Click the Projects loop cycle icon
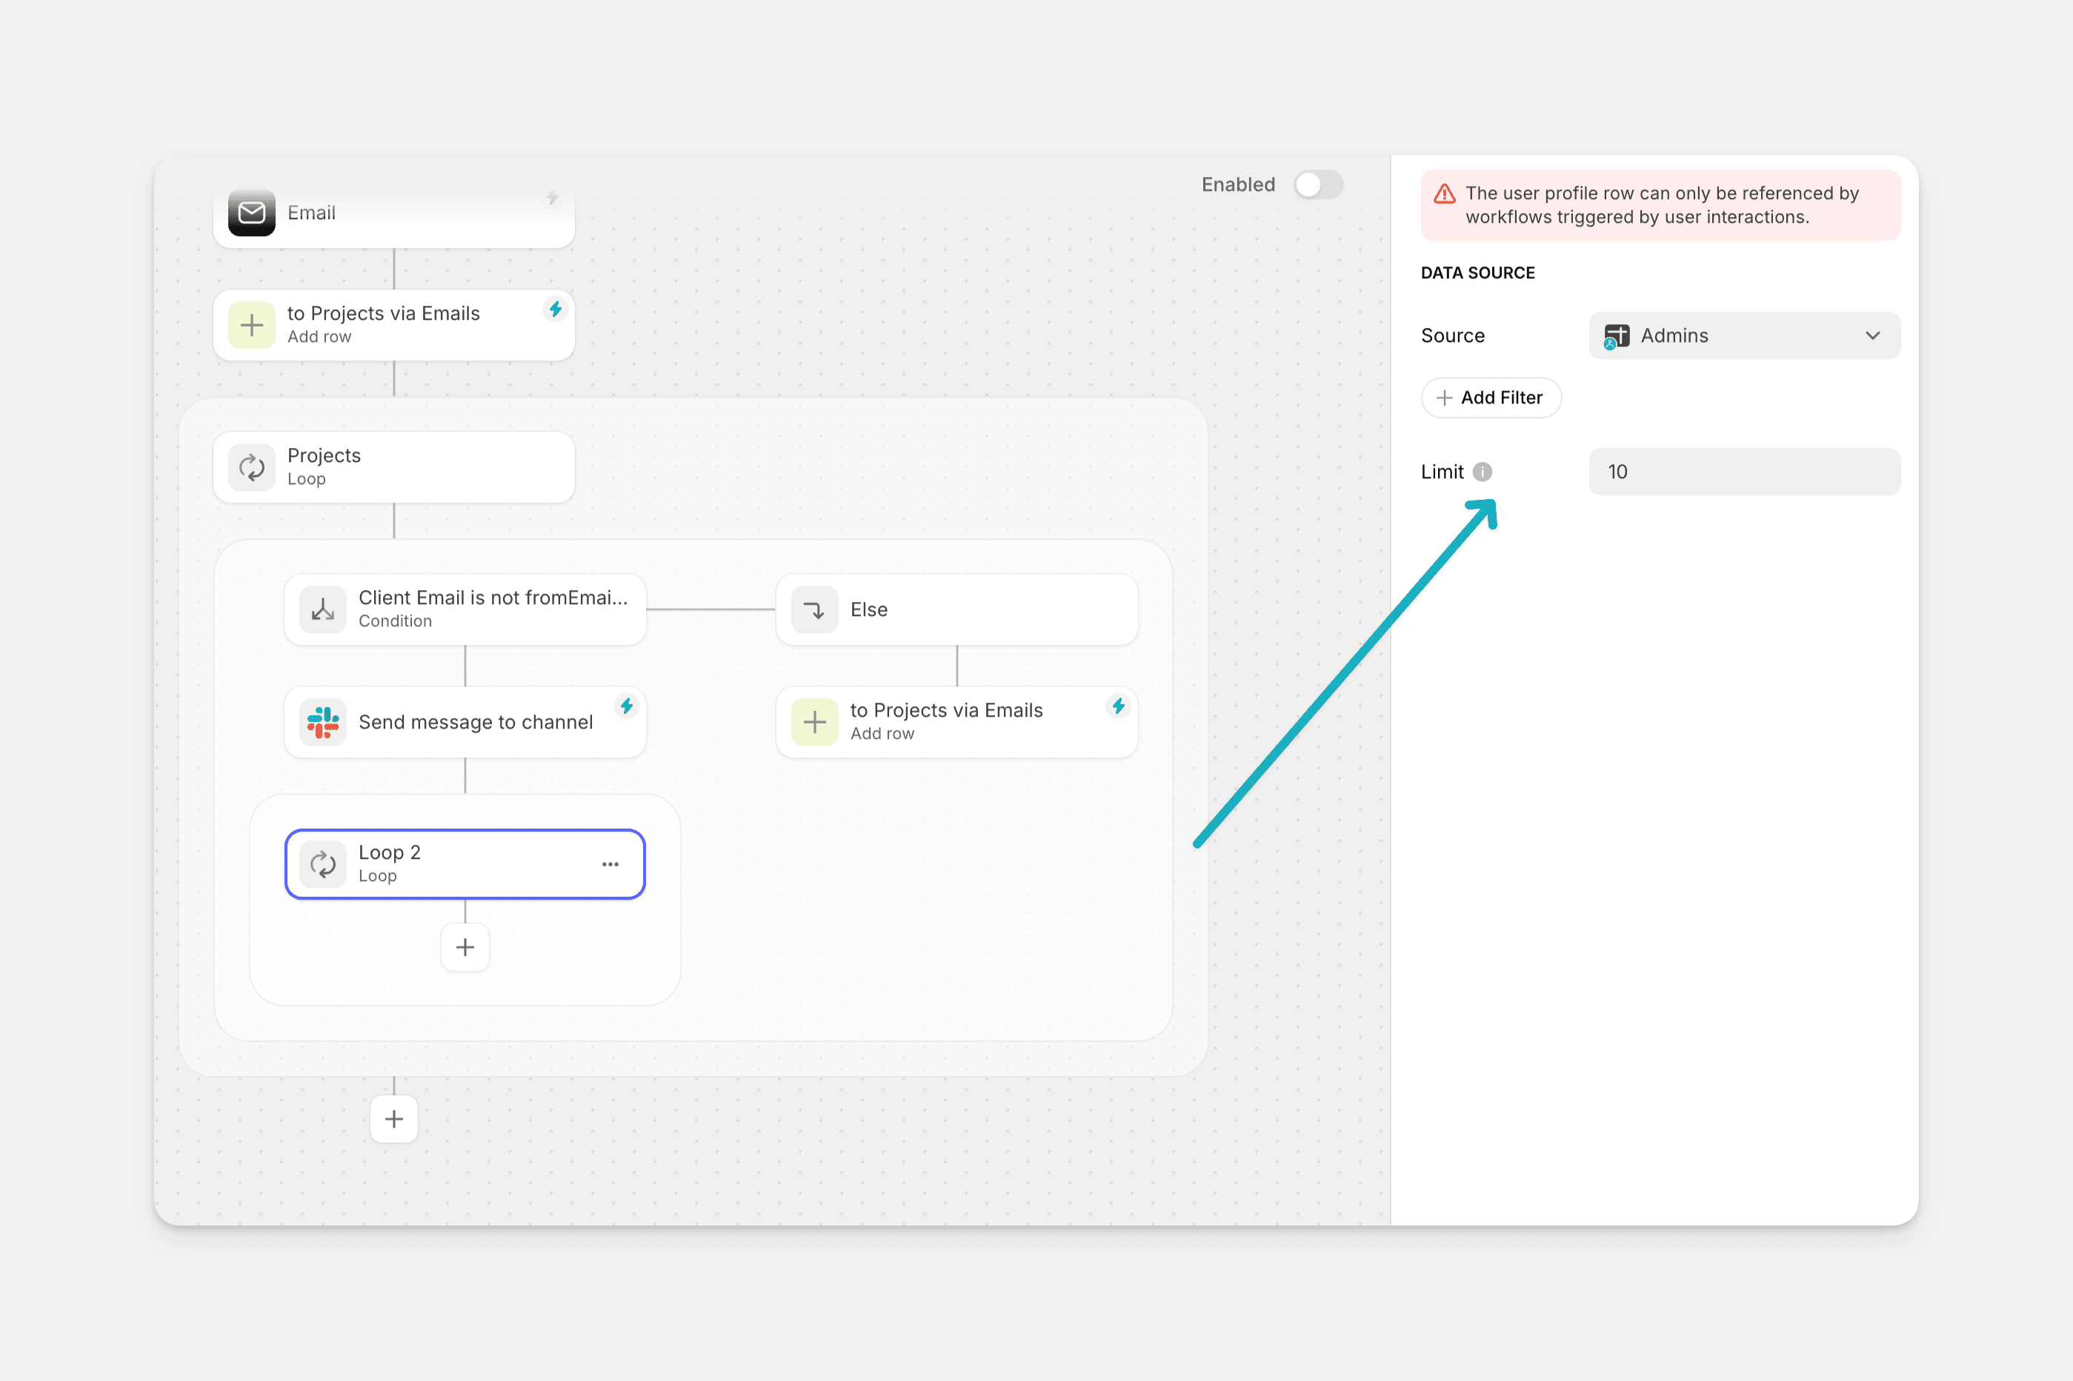The width and height of the screenshot is (2073, 1381). pos(252,468)
